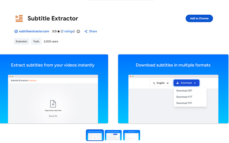Image resolution: width=229 pixels, height=143 pixels.
Task: Choose Download SRT menu entry
Action: click(184, 91)
